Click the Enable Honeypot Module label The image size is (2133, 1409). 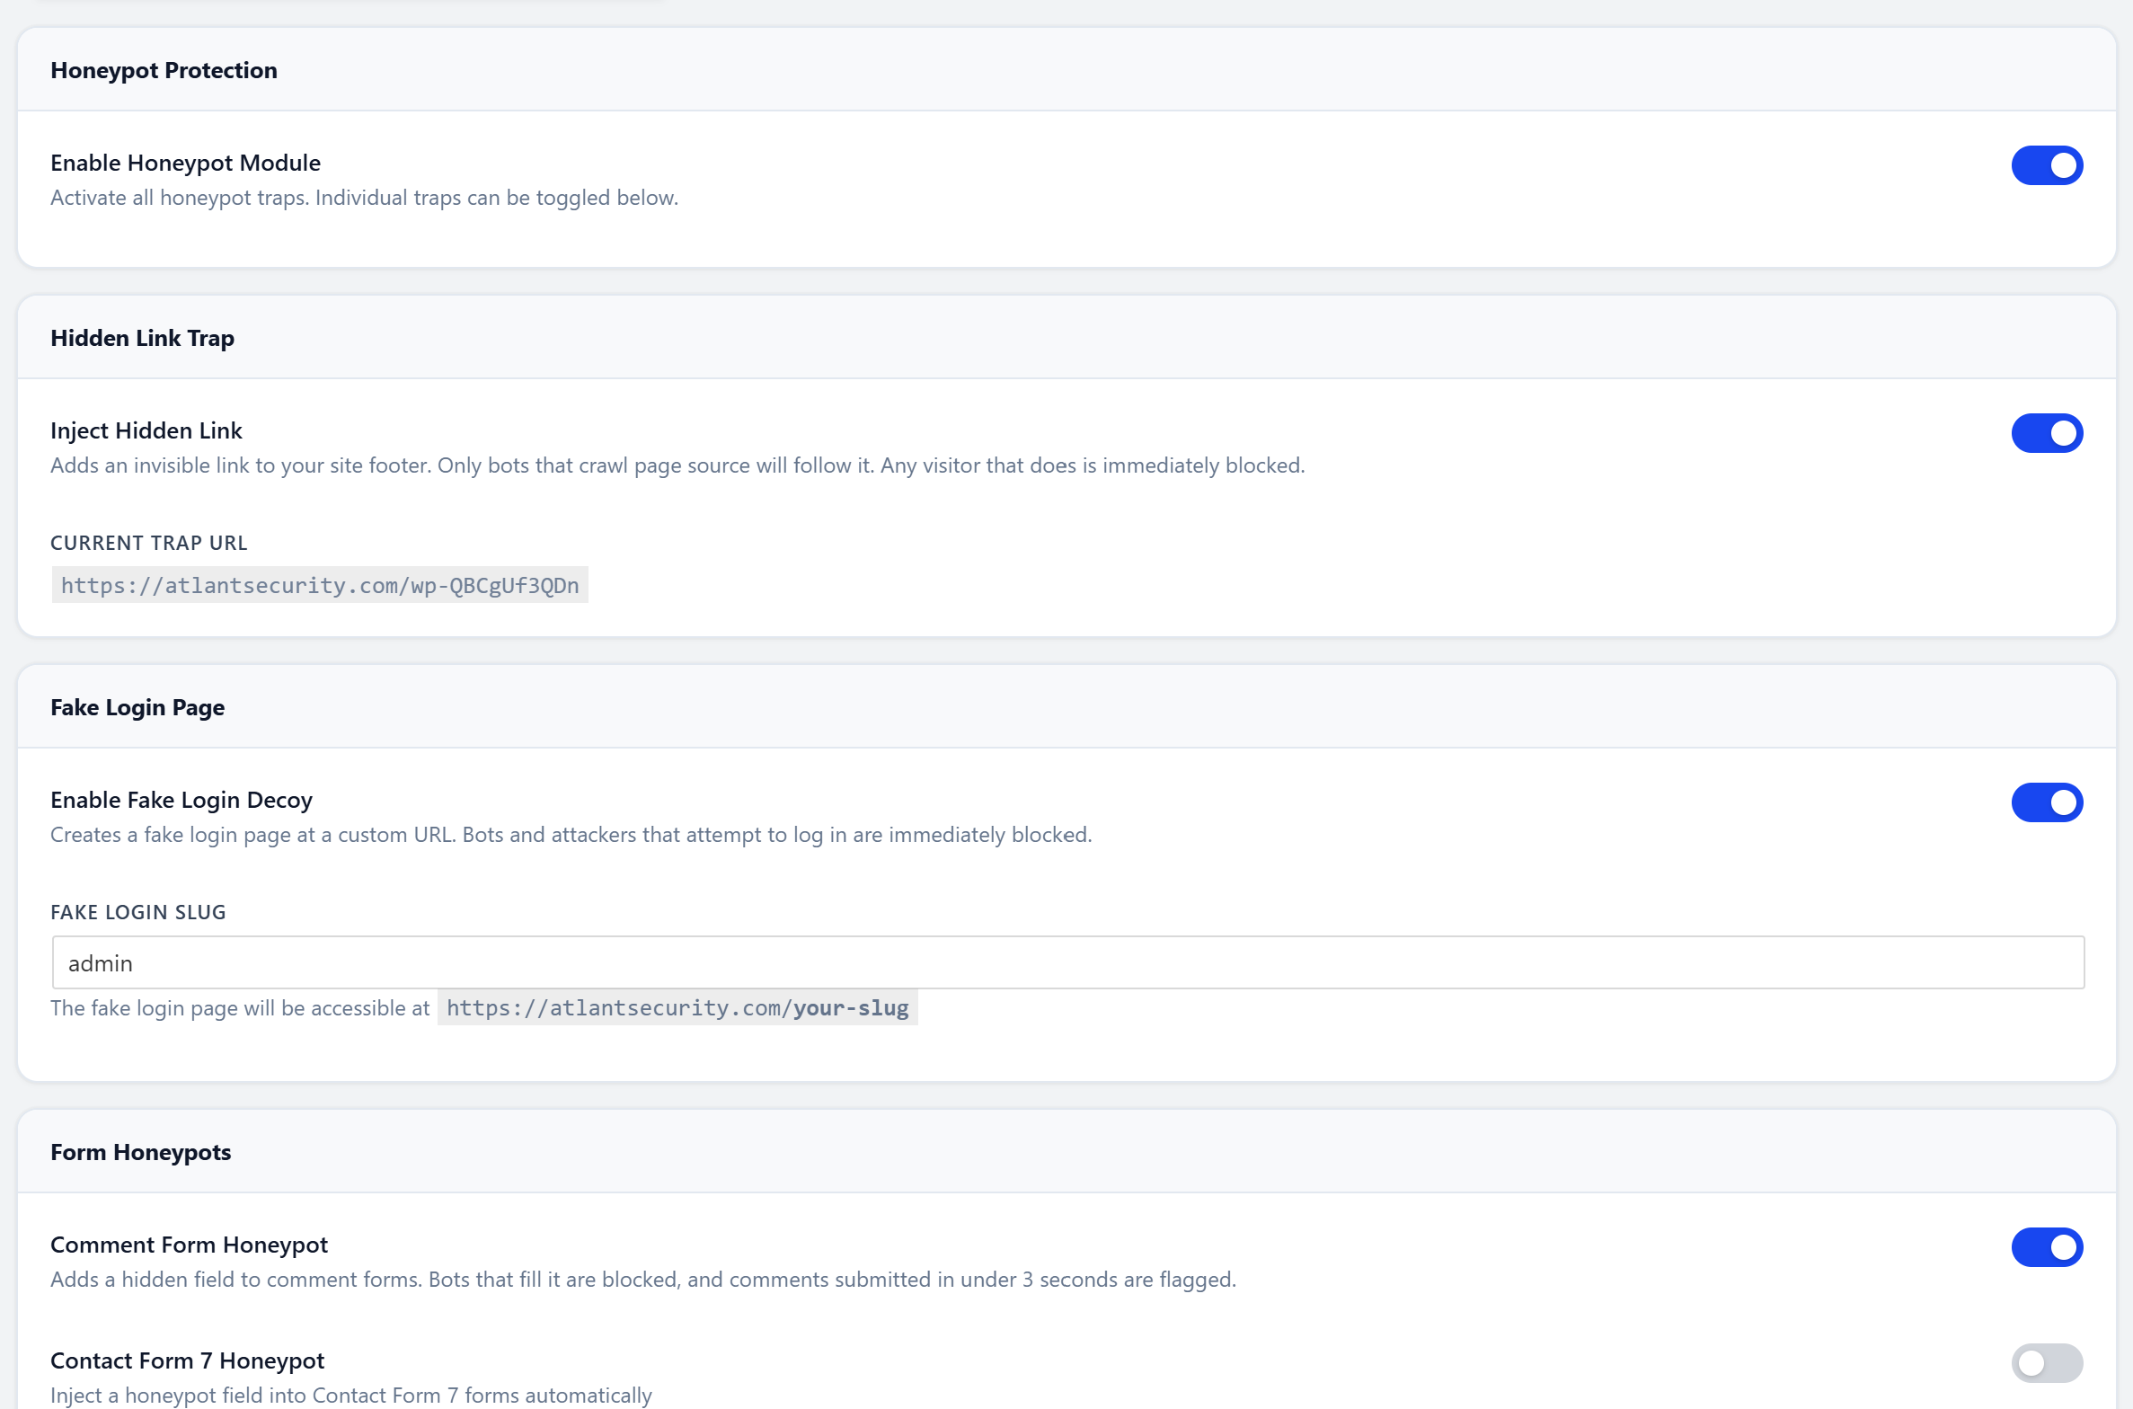185,163
